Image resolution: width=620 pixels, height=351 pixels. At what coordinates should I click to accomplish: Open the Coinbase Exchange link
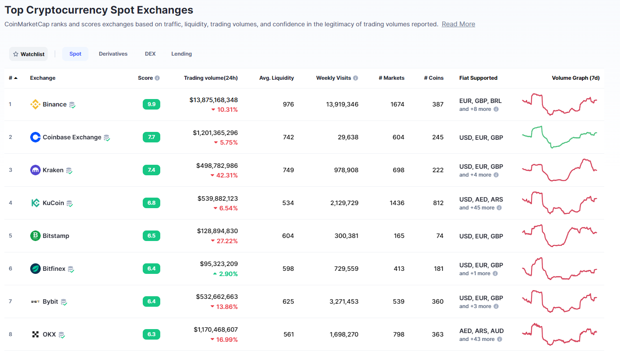click(72, 137)
